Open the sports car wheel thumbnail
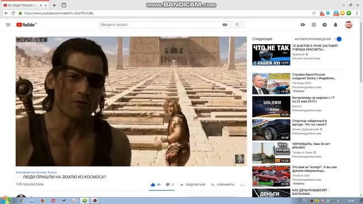363x204 pixels. 271,130
